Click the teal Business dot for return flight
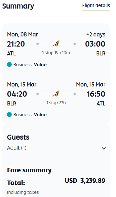 9,115
